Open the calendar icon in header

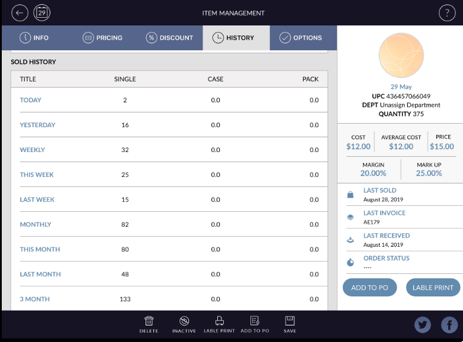[x=42, y=12]
